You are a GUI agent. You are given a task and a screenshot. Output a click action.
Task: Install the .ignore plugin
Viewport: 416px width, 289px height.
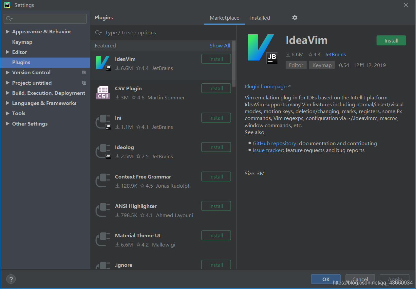[x=216, y=265]
